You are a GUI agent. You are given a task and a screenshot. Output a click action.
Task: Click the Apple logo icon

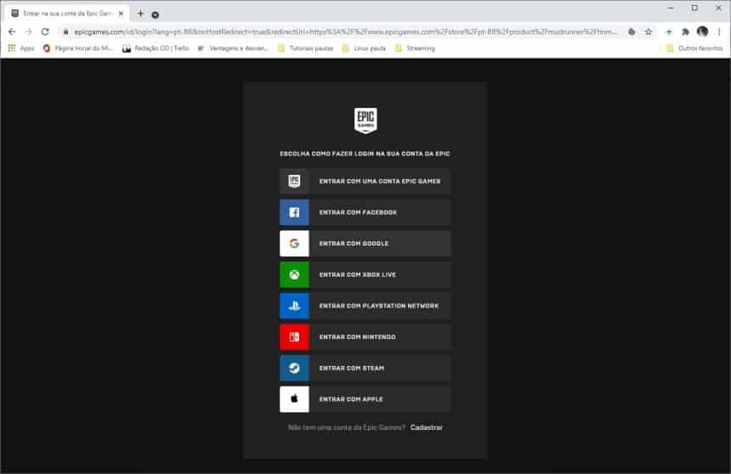coord(294,399)
